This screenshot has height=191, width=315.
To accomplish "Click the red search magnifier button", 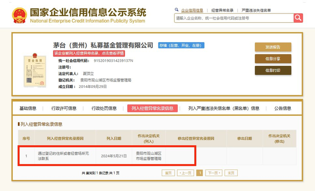I will pos(298,18).
